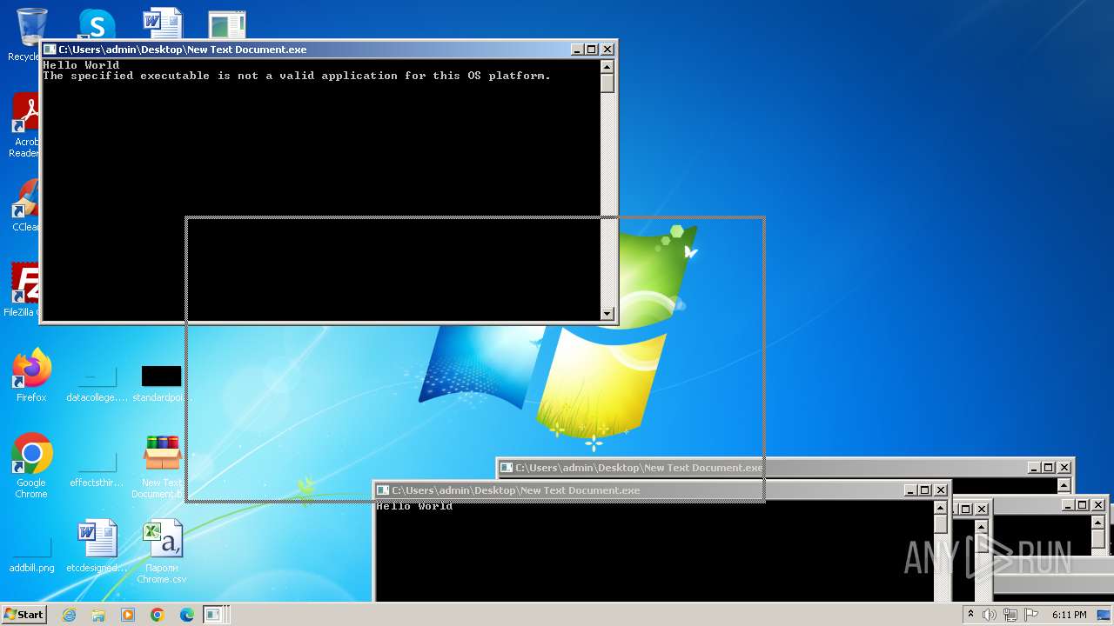
Task: Close the console showing the OS platform error
Action: pos(607,50)
